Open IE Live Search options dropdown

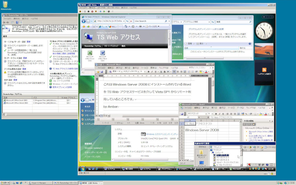tap(169, 21)
